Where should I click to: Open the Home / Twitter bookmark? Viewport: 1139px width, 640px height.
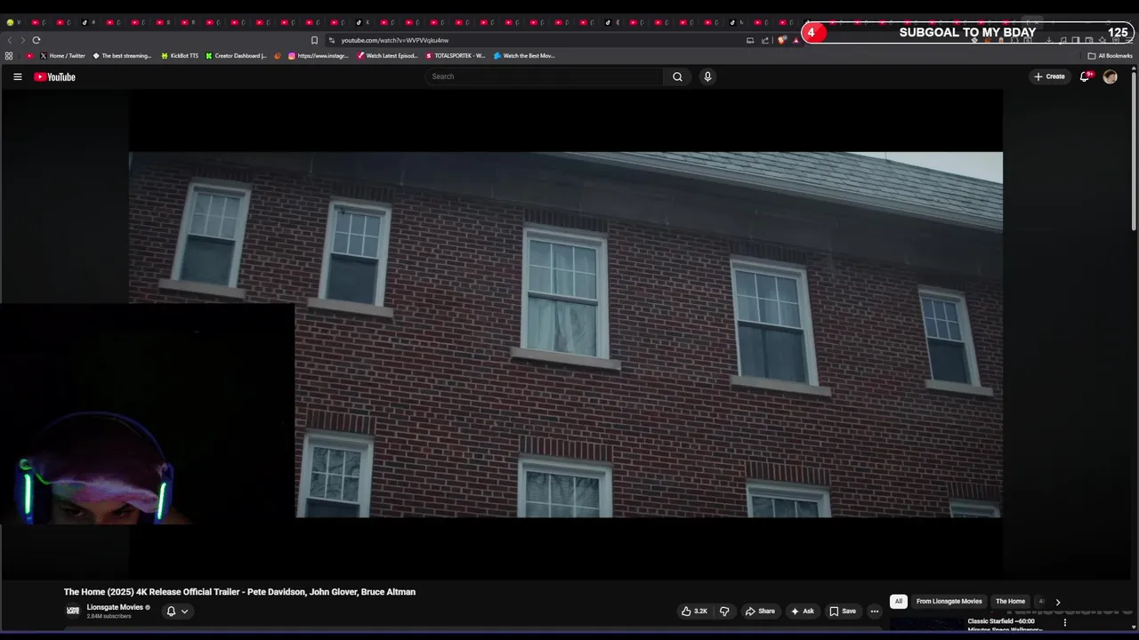[x=62, y=55]
